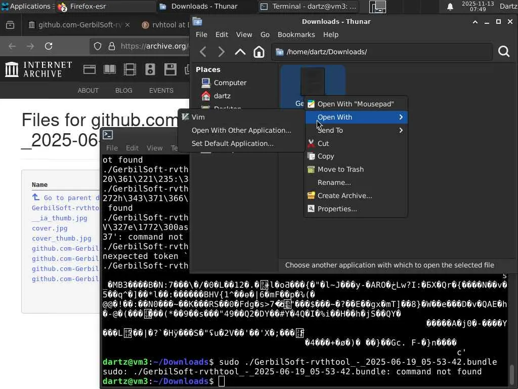This screenshot has height=389, width=518.
Task: Click Go to parent directory link
Action: tap(66, 198)
